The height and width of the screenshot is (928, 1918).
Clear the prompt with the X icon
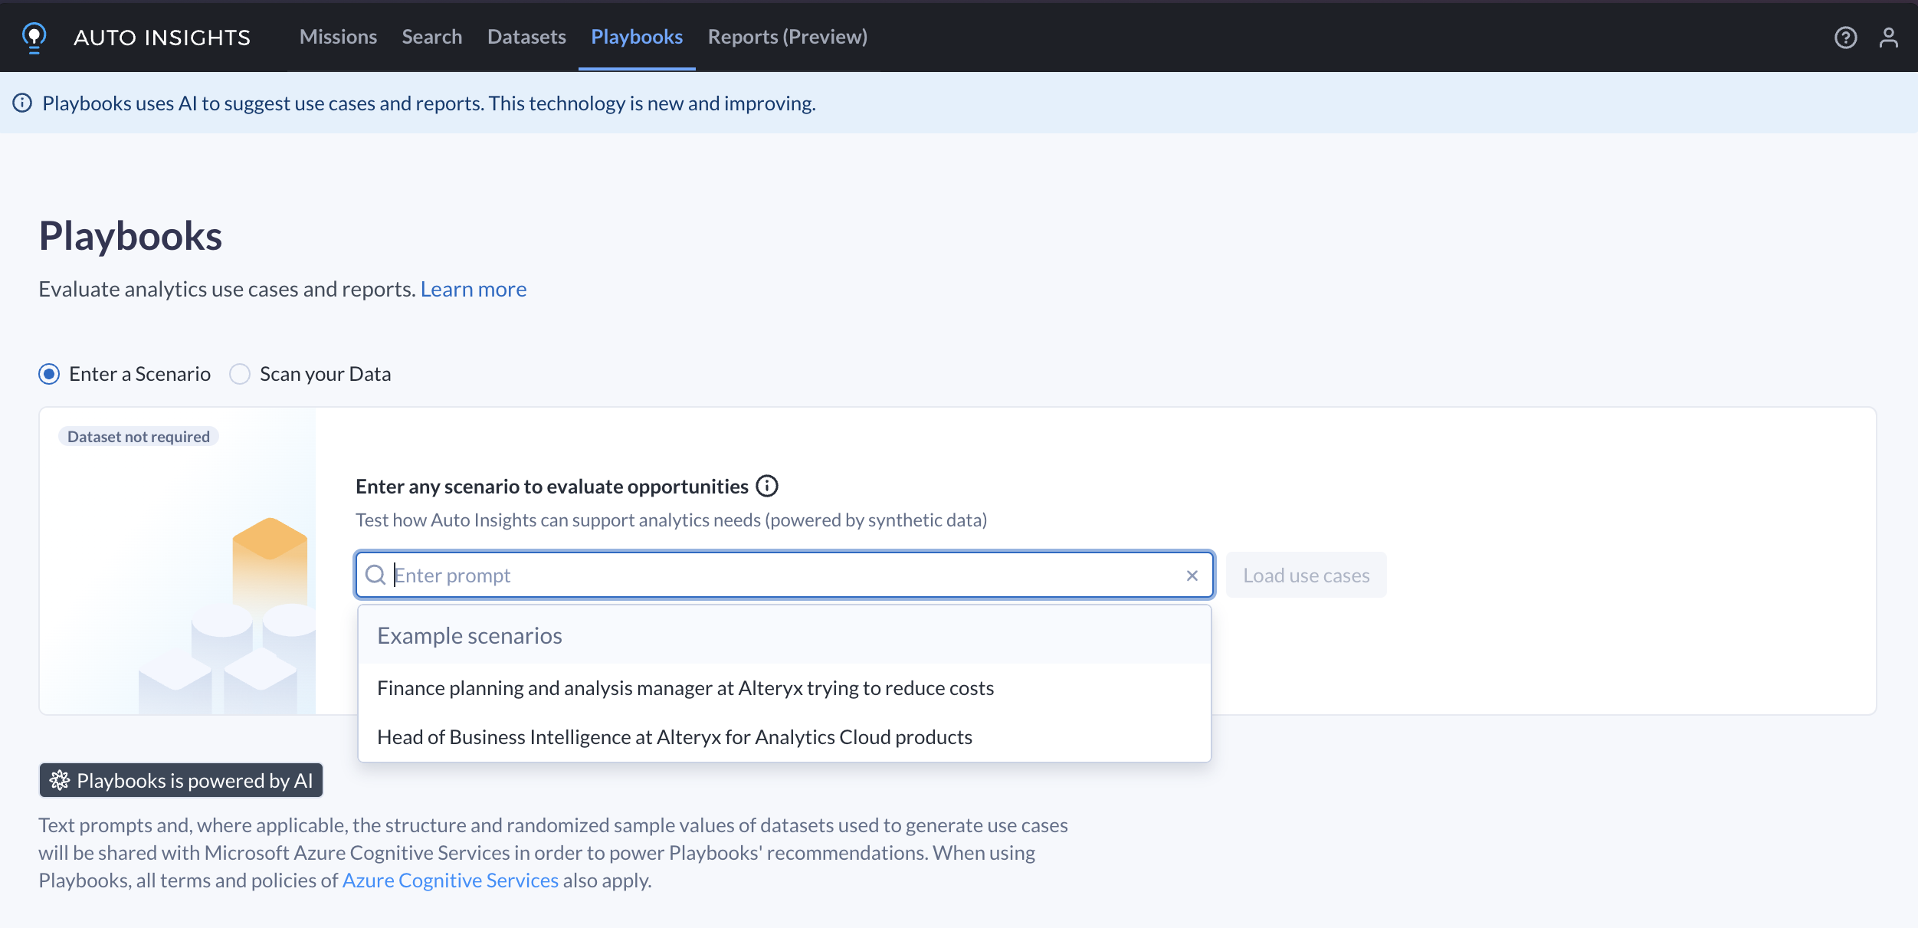click(x=1192, y=575)
